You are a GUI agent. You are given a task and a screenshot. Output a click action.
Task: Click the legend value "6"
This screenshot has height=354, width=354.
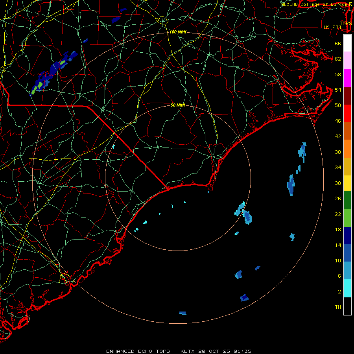[339, 276]
